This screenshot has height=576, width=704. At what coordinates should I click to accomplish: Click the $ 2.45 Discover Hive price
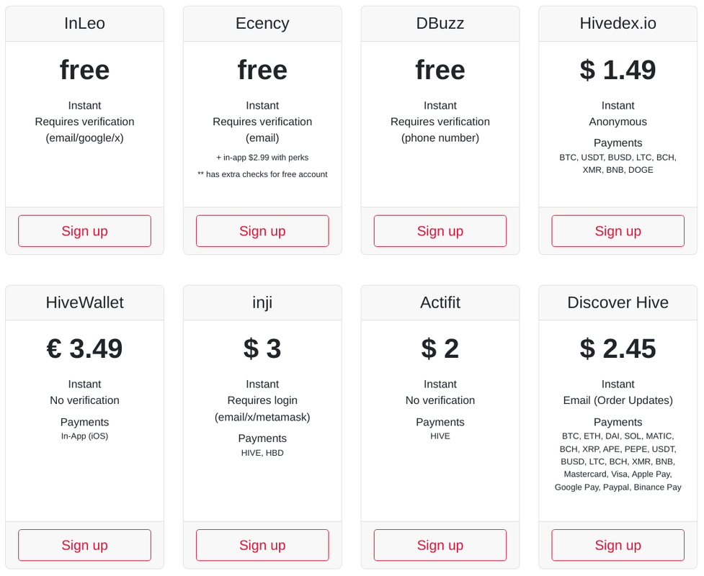618,348
